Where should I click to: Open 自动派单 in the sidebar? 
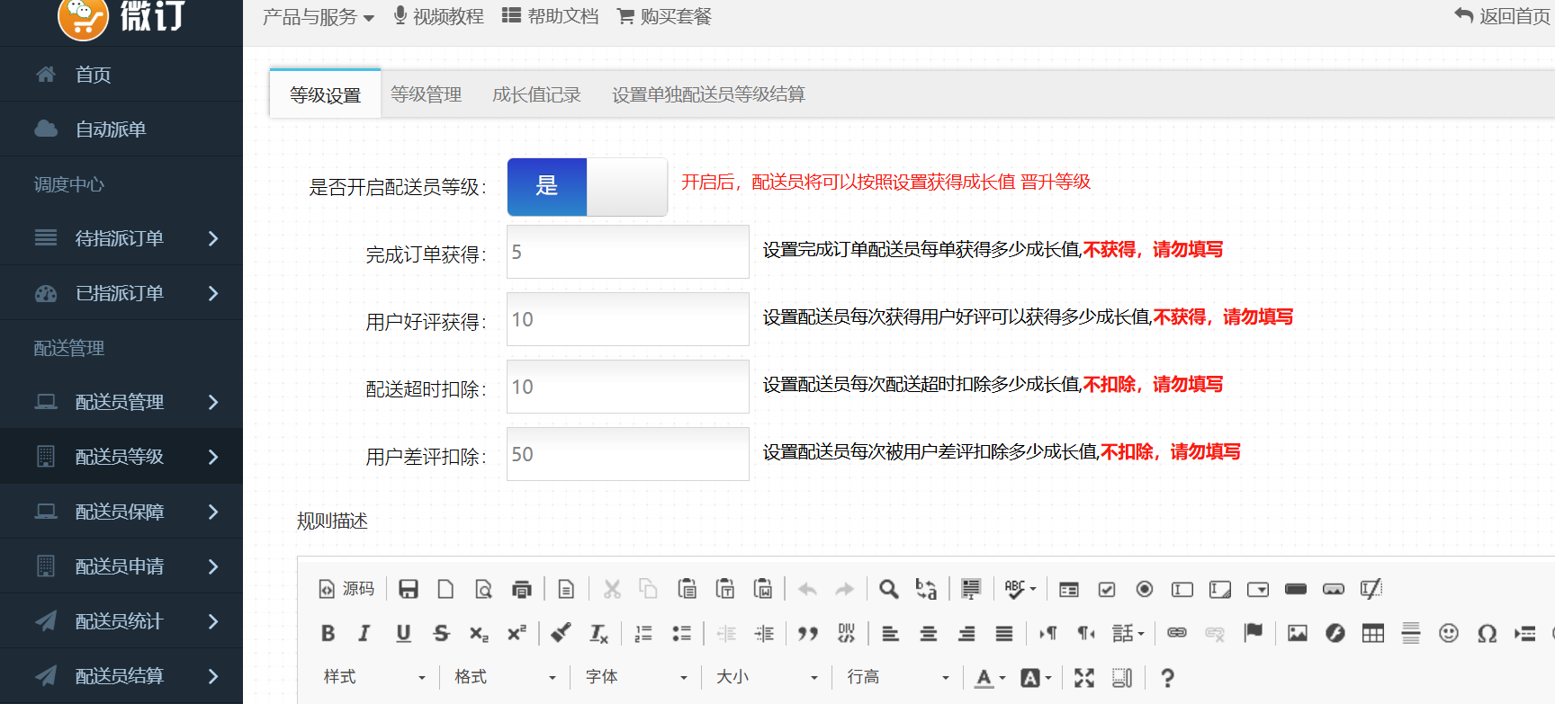121,129
